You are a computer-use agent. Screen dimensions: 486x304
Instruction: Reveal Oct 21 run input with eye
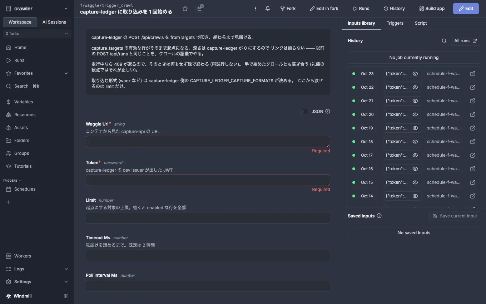coord(415,101)
